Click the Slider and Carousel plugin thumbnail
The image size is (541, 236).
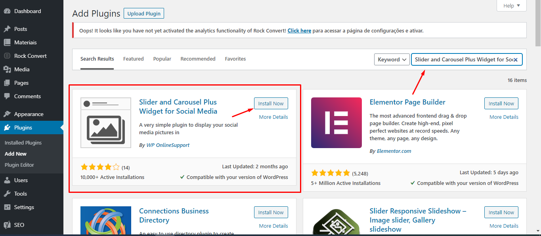coord(106,123)
